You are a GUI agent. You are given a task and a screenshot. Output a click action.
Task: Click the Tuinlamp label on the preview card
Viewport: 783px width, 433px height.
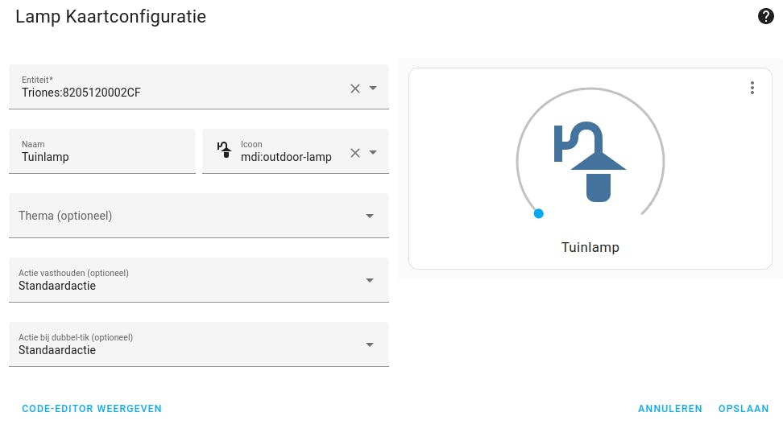590,247
